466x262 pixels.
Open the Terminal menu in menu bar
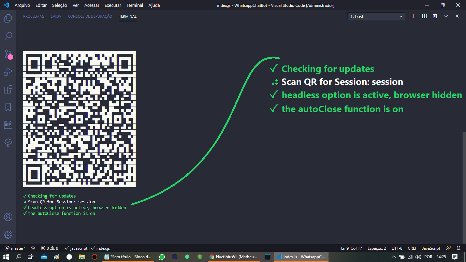(135, 5)
